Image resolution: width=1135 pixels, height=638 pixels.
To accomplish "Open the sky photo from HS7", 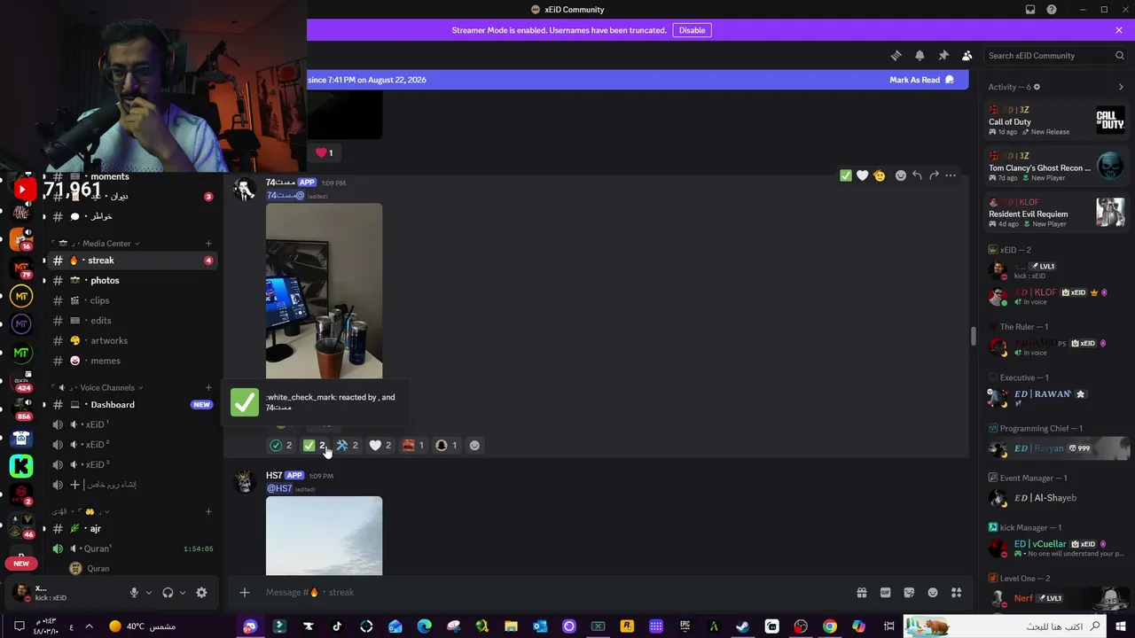I will [x=325, y=535].
